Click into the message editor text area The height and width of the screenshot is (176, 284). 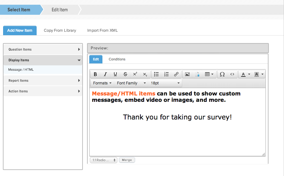177,122
